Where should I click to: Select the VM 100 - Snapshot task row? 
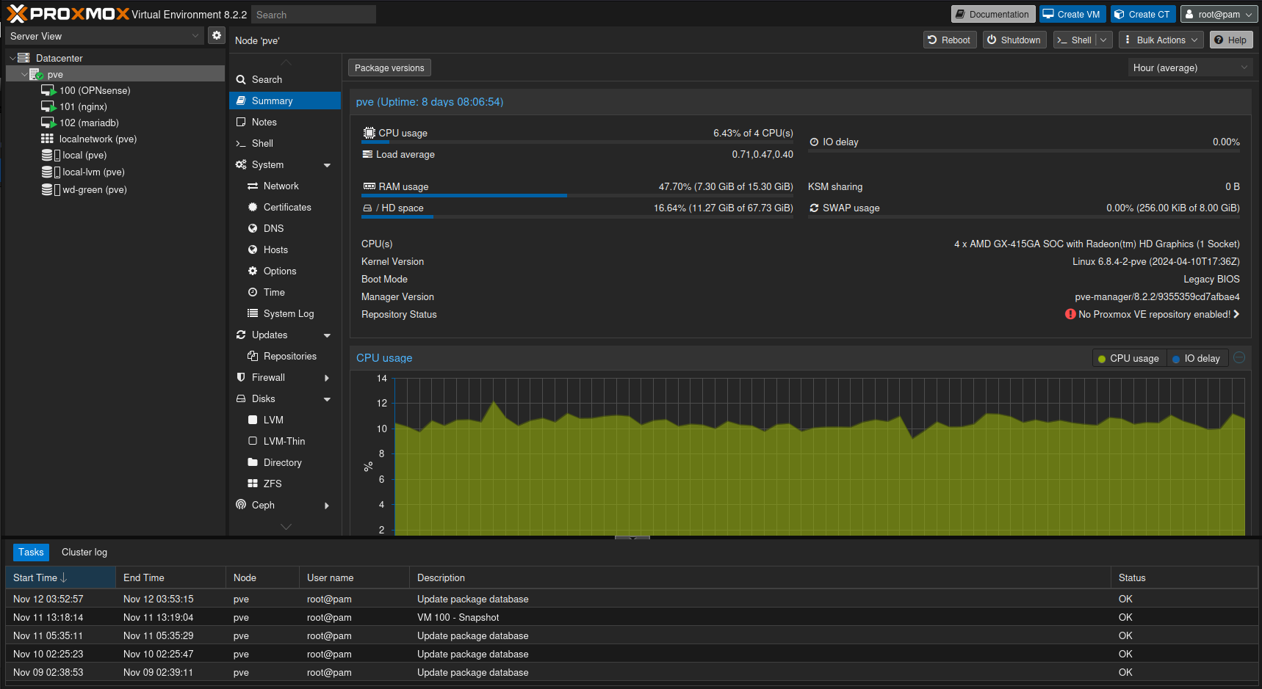632,617
